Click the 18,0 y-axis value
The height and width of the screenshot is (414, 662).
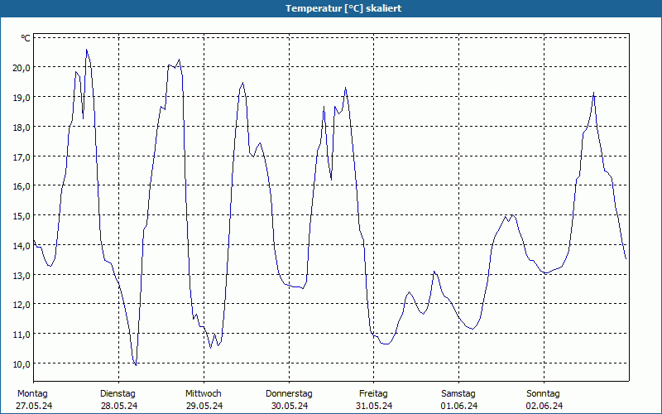[x=22, y=127]
